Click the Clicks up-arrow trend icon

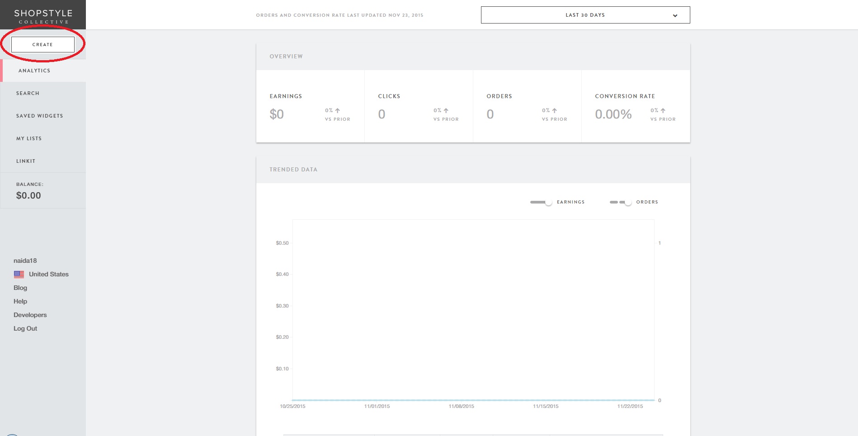pyautogui.click(x=446, y=110)
